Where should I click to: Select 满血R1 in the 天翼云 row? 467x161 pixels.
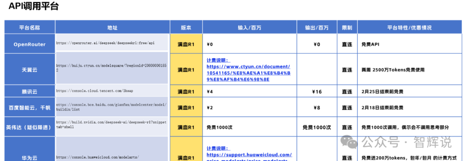186,70
